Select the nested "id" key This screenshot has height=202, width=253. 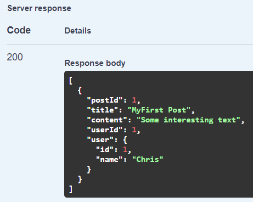tap(105, 150)
